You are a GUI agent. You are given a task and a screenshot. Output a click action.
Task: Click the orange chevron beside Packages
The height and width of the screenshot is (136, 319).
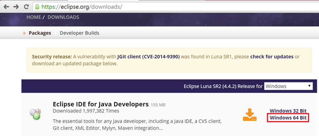24,33
